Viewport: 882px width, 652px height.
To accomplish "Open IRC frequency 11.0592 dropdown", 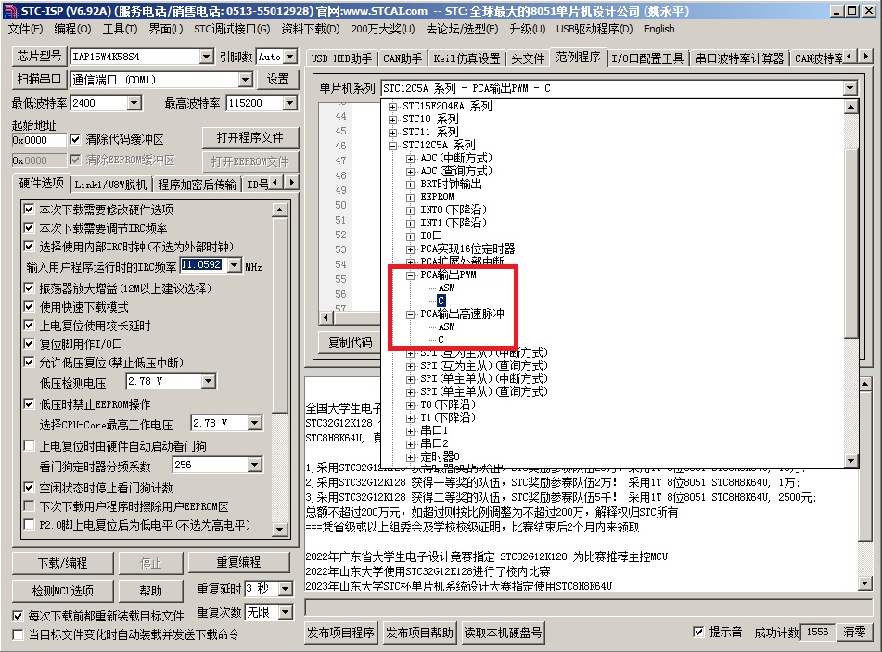I will pos(234,265).
